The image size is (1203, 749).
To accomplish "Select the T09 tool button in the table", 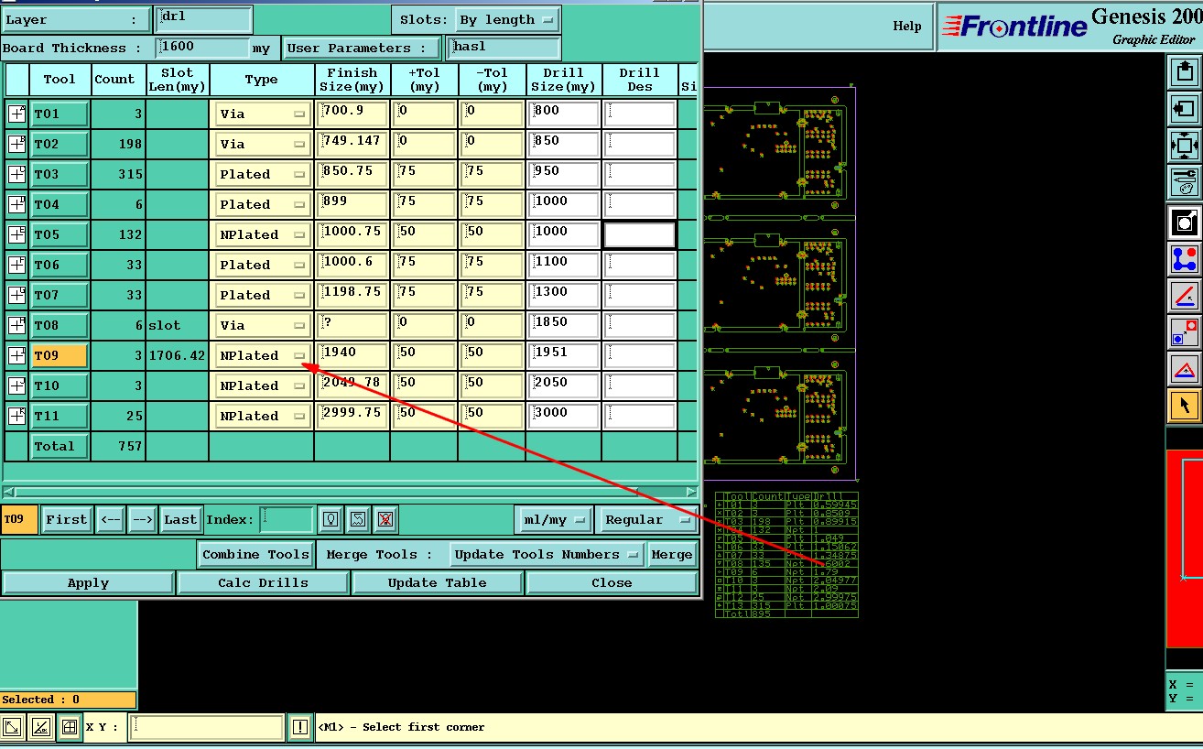I will coord(60,355).
